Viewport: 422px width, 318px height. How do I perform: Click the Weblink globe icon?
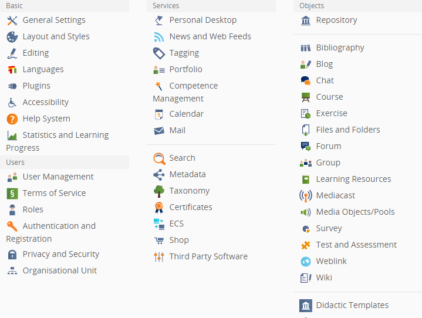coord(306,262)
